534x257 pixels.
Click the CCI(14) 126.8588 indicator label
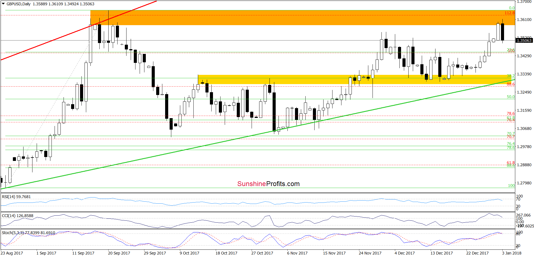(x=17, y=216)
